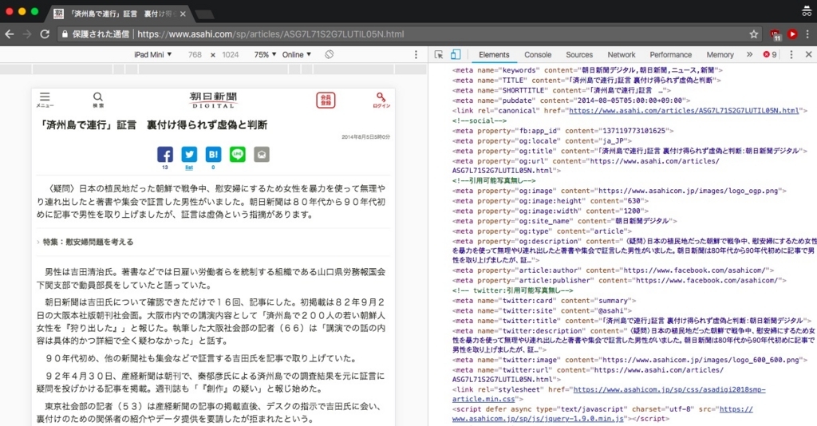The image size is (817, 426).
Task: Select the fb:app_id meta line
Action: point(562,131)
